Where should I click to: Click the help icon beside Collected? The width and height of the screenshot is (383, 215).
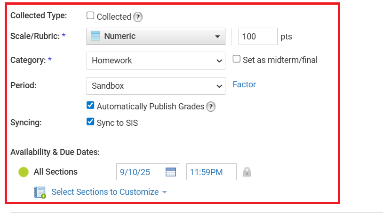pyautogui.click(x=137, y=17)
